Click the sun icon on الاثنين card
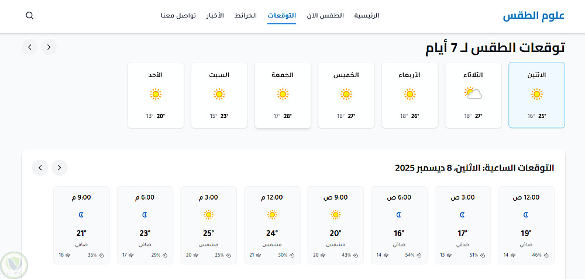Viewport: 585px width, 279px height. click(x=536, y=93)
